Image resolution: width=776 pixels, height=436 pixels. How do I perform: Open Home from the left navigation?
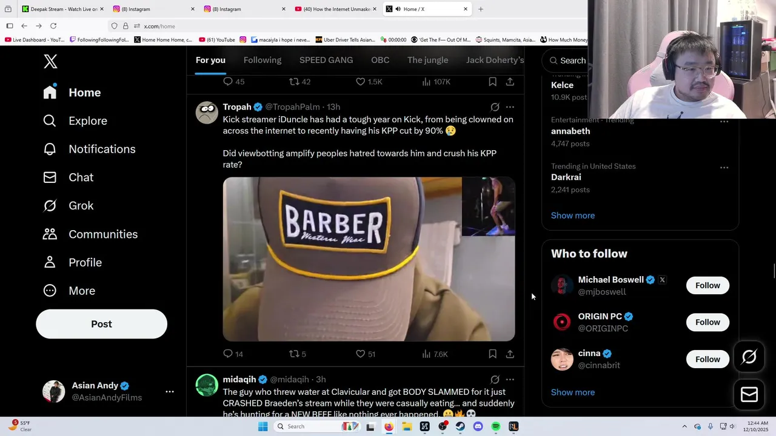pyautogui.click(x=72, y=93)
